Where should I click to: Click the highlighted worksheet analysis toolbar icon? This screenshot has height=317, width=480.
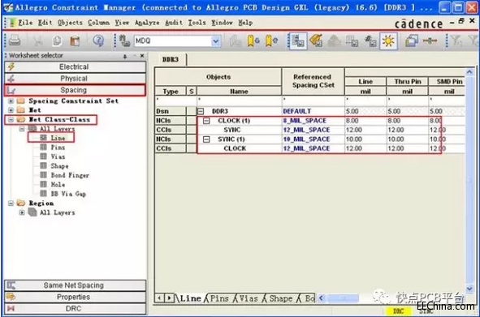[298, 41]
